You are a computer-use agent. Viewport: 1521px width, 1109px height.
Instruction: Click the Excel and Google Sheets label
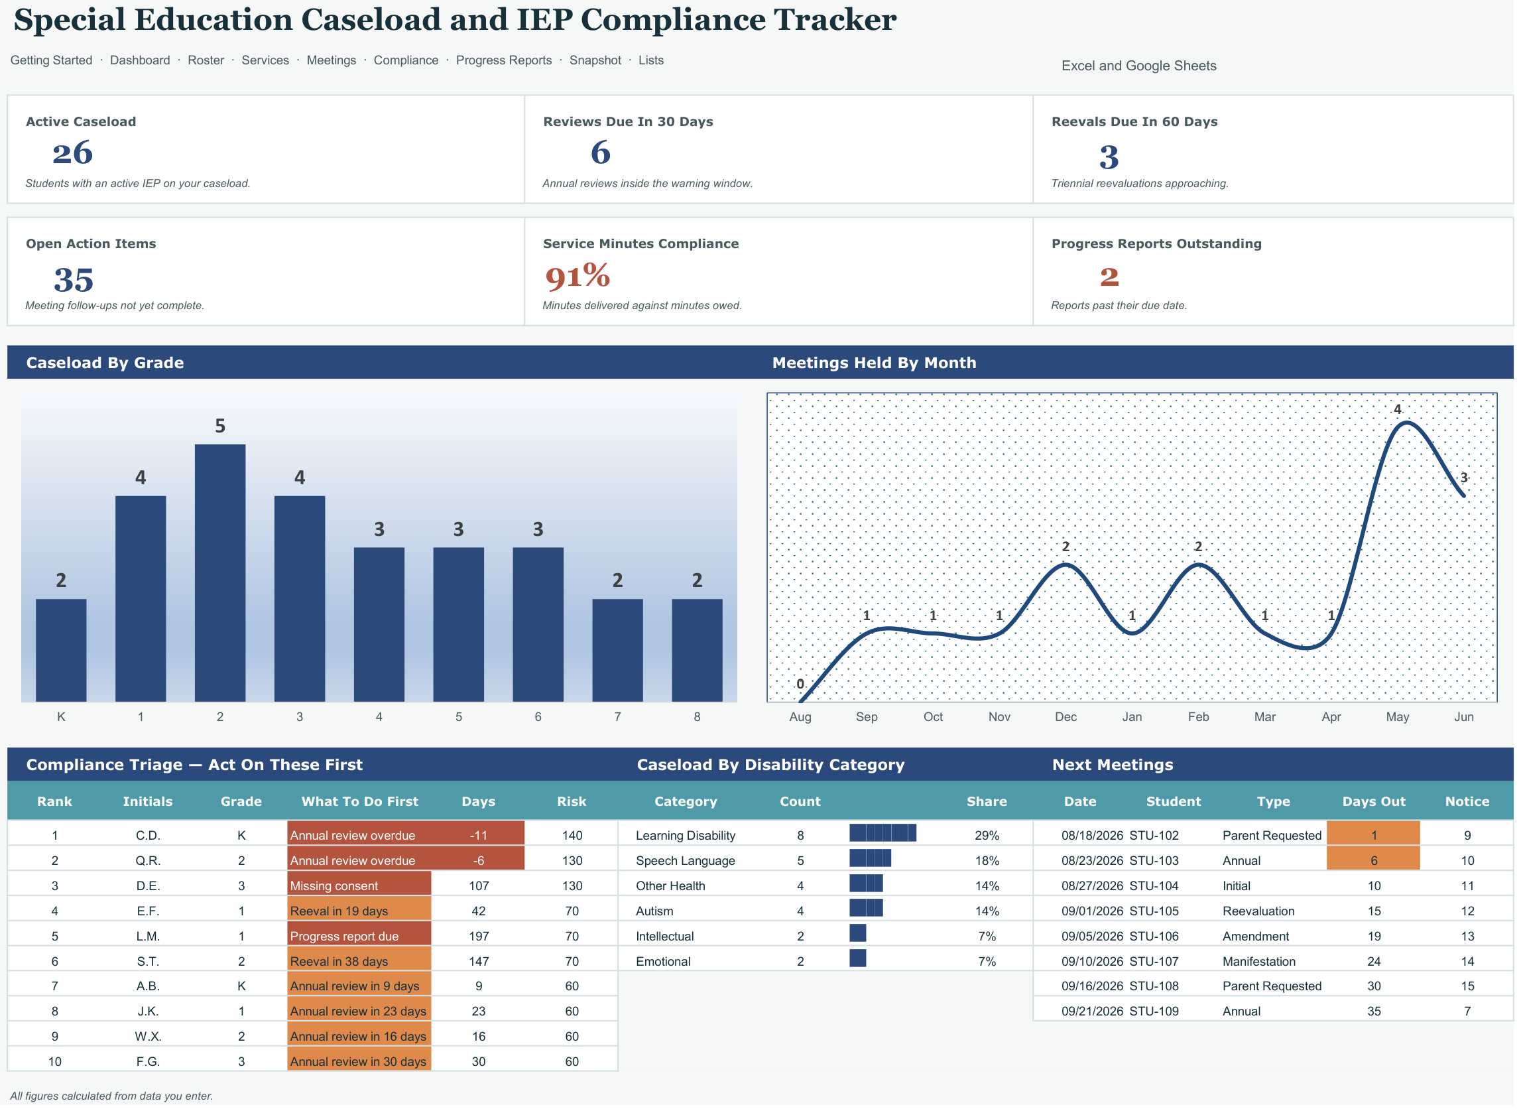pyautogui.click(x=1140, y=66)
